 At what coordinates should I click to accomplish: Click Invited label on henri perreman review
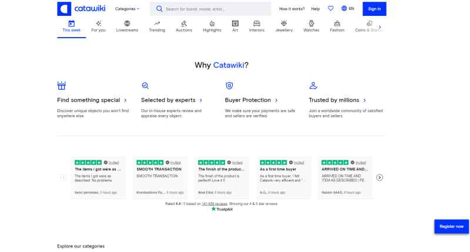coord(113,163)
